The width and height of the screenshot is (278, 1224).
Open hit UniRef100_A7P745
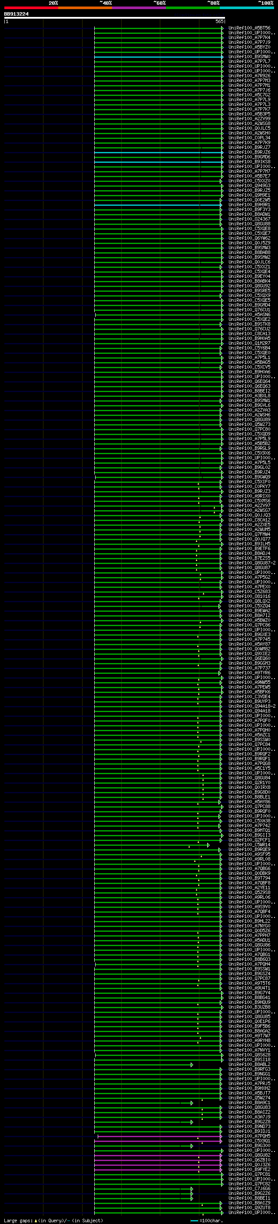pos(249,640)
